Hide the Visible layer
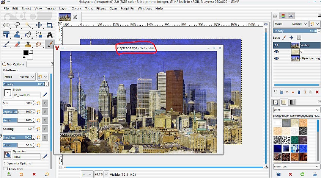The height and width of the screenshot is (178, 321). (x=276, y=45)
